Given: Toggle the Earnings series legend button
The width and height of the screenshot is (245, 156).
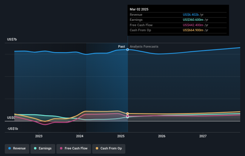Looking at the screenshot, I should [43, 149].
